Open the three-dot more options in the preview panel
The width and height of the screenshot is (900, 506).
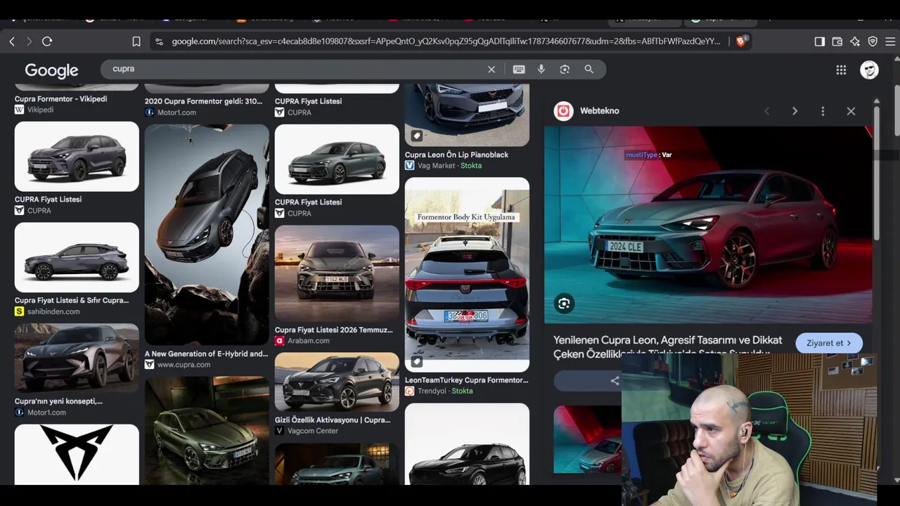point(823,111)
